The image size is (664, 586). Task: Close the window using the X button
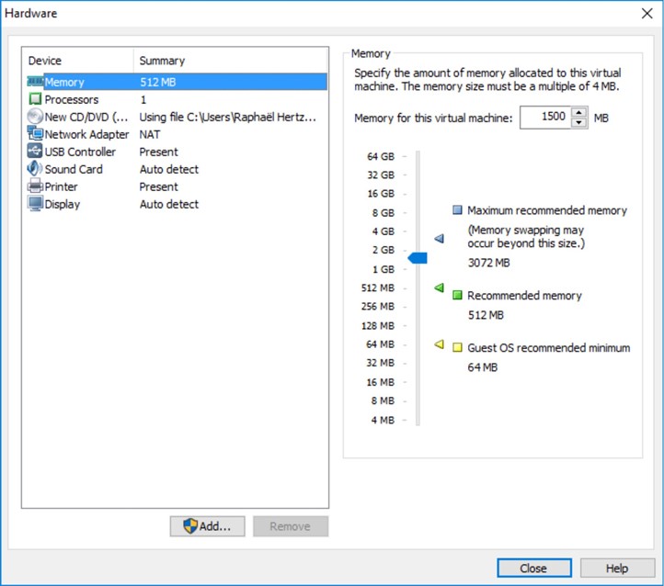point(647,14)
